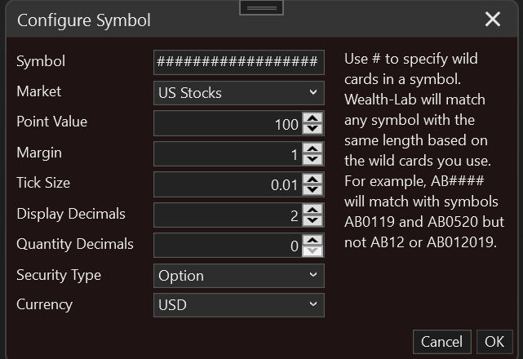This screenshot has height=359, width=523.
Task: Close the Configure Symbol window with X
Action: coord(493,19)
